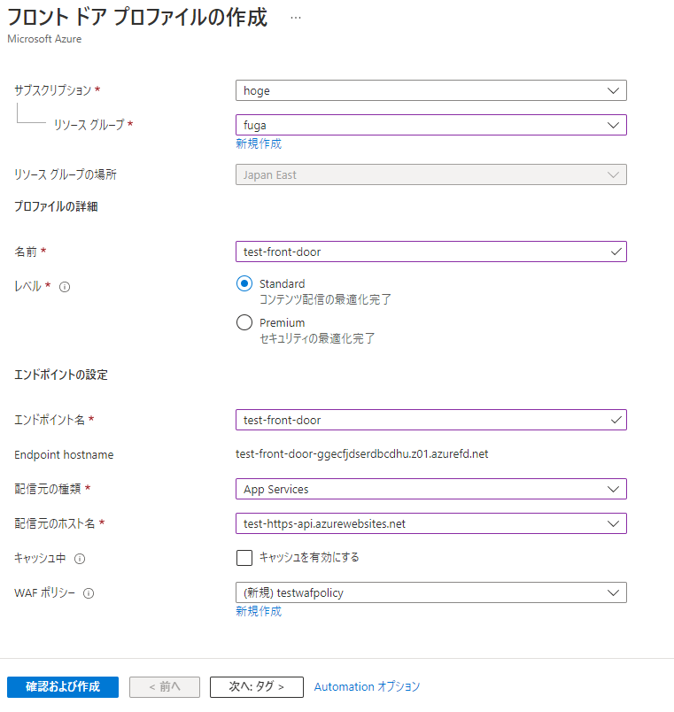Click the エンドポイントの設定 section heading

coord(61,375)
